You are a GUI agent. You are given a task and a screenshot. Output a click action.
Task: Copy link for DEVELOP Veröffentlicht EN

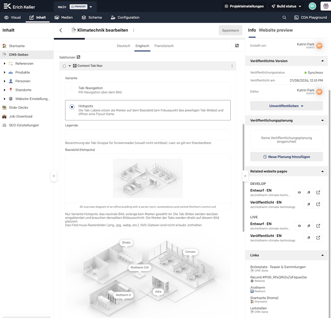click(x=309, y=204)
